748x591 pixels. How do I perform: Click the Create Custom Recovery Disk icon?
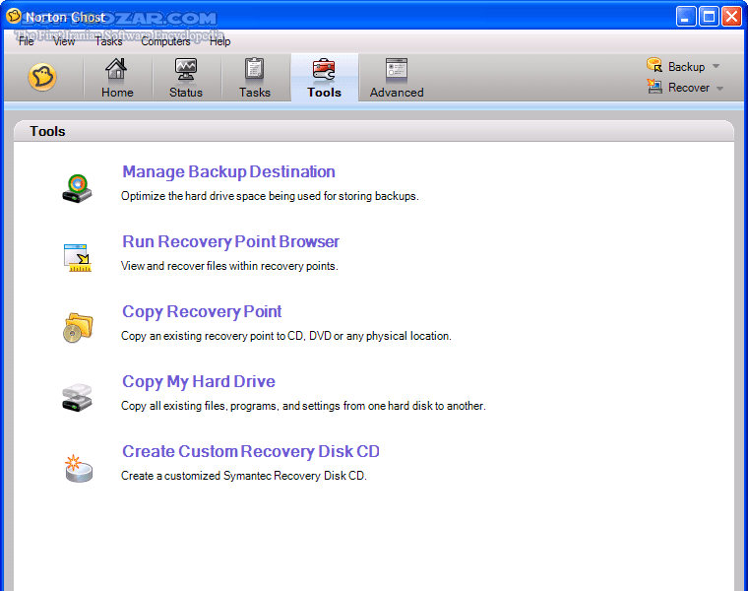(77, 467)
